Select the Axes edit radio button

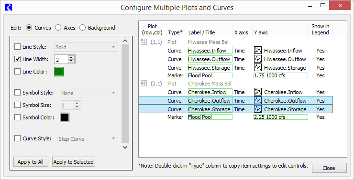coord(58,28)
